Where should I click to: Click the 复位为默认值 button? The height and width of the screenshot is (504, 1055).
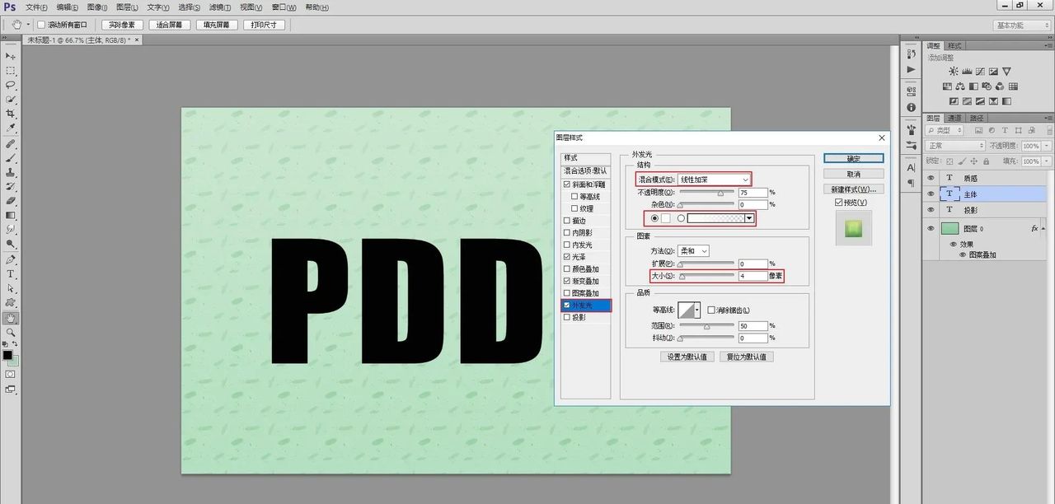(746, 357)
